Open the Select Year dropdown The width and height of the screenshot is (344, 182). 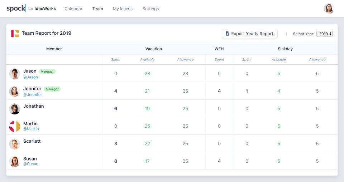324,34
